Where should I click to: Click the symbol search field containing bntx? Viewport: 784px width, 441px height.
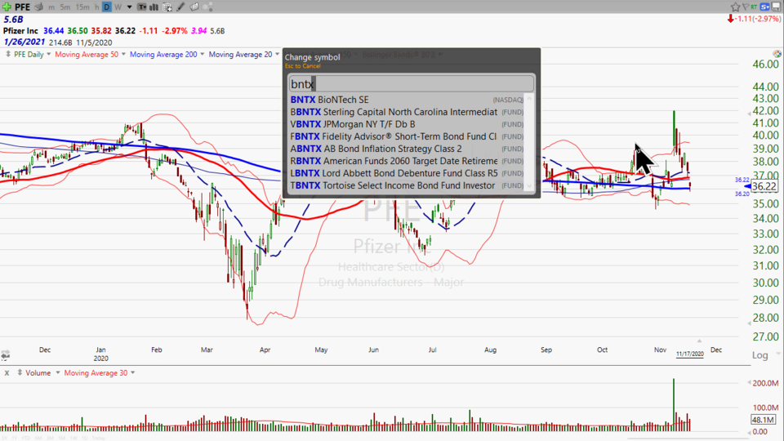(411, 83)
